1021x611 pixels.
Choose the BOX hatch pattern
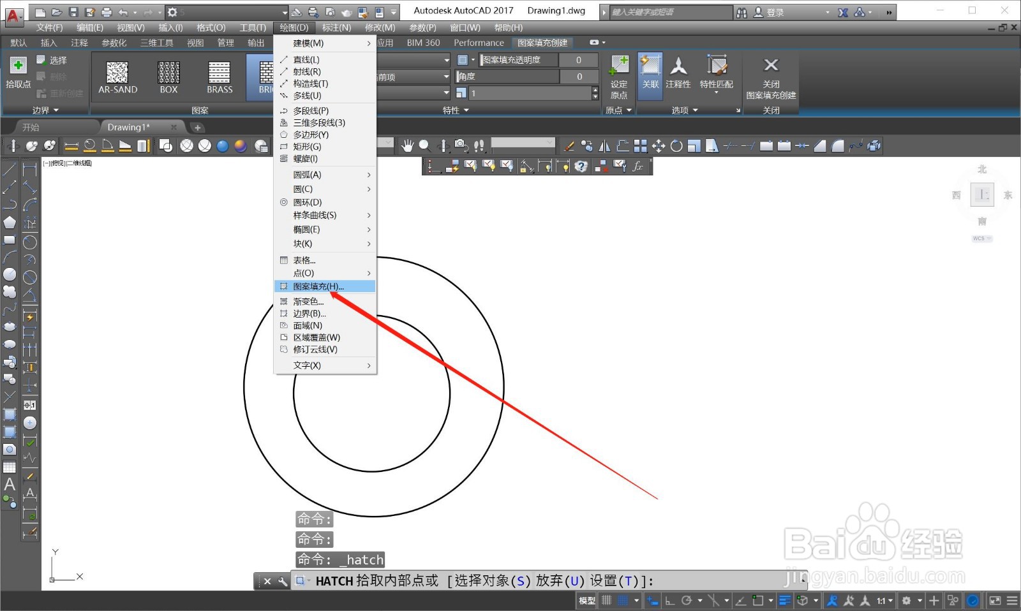pos(168,78)
